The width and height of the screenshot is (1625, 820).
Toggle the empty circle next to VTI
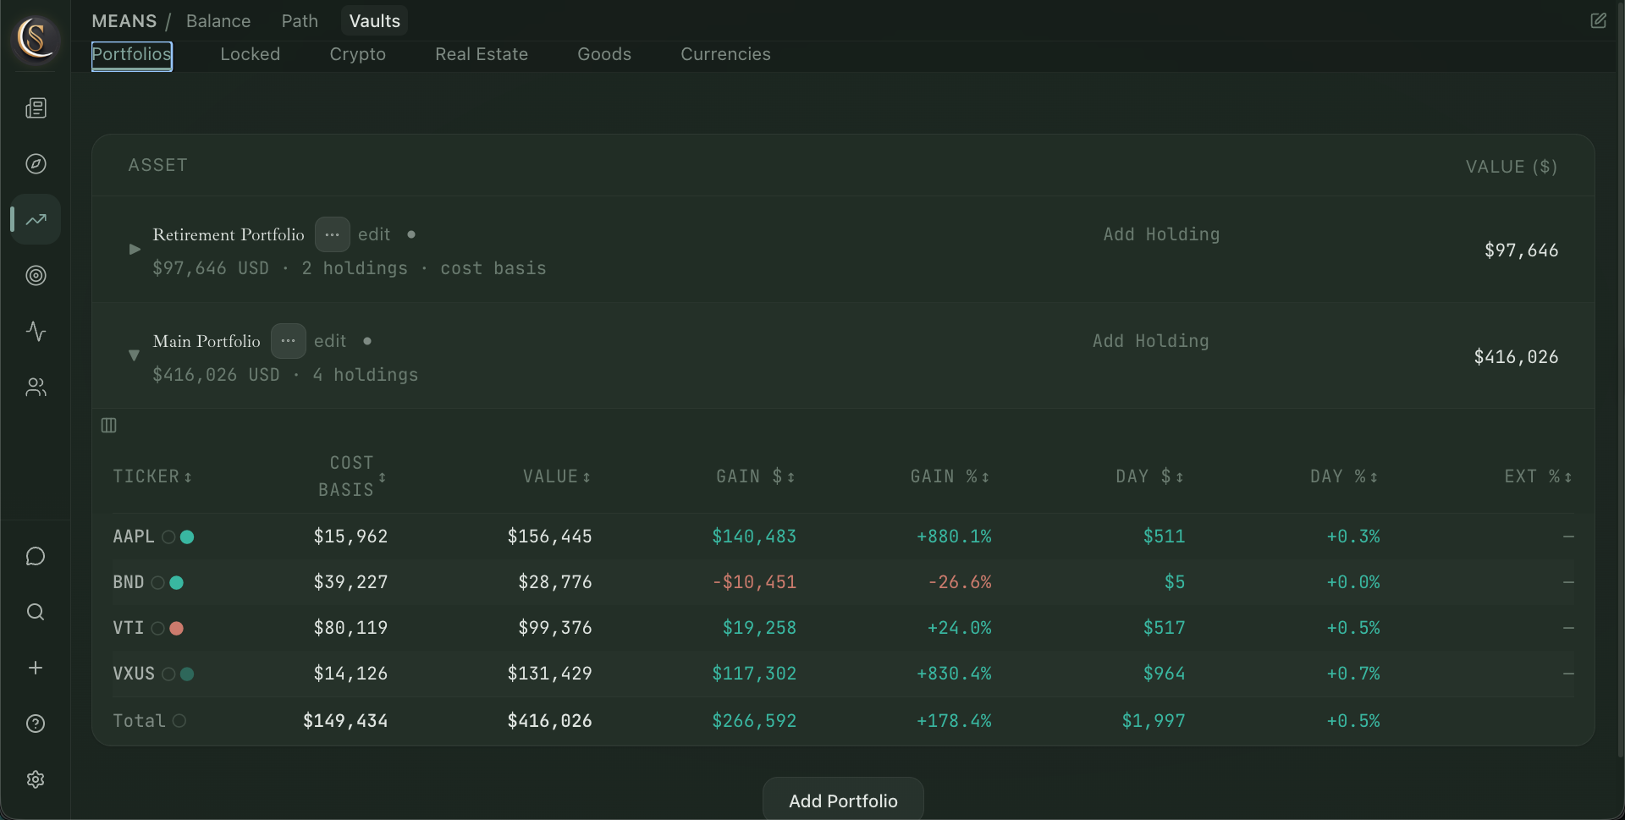click(158, 628)
